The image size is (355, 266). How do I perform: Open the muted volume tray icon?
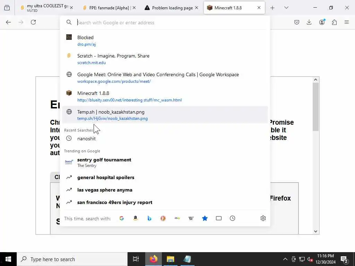[x=310, y=259]
